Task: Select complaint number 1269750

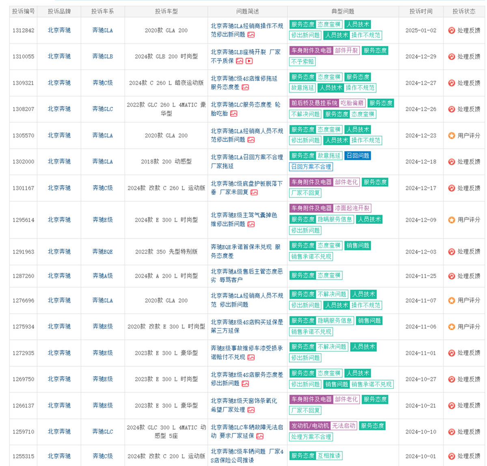Action: coord(23,379)
